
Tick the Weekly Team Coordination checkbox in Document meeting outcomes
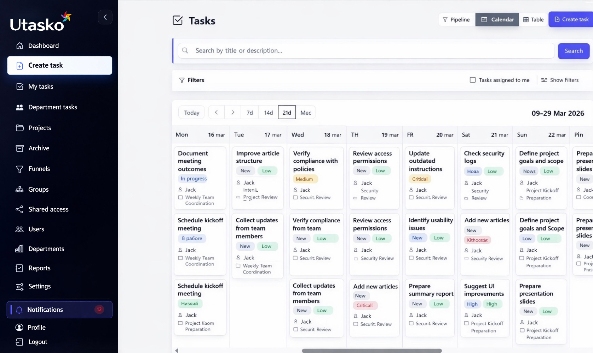click(x=180, y=197)
